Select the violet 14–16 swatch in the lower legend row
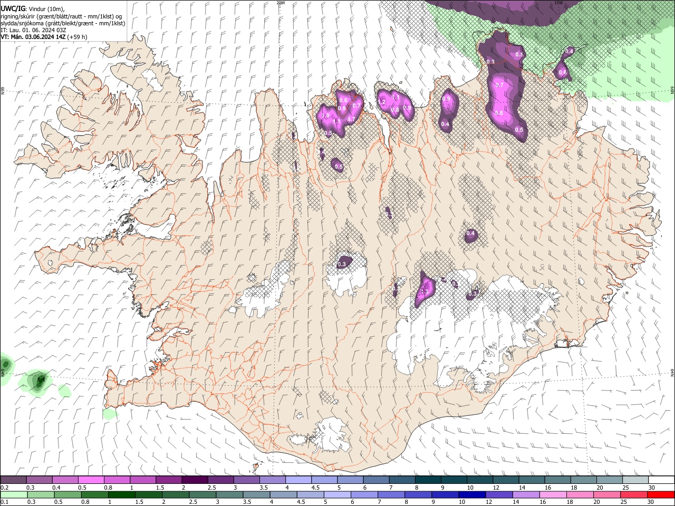This screenshot has width=675, height=506. (x=526, y=494)
